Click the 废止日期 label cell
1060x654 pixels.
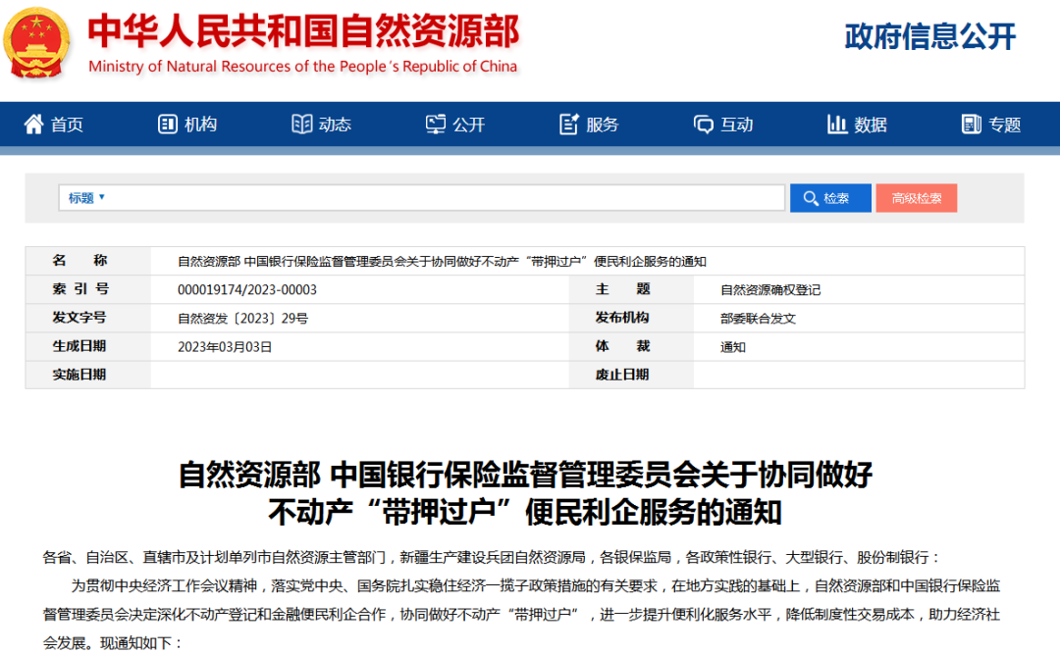coord(631,375)
